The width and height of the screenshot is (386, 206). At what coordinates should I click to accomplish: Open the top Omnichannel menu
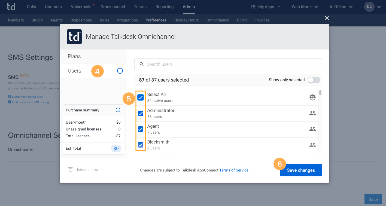point(113,7)
